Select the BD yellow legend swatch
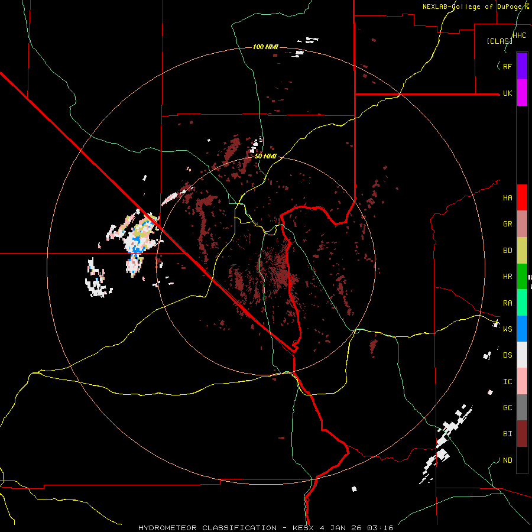This screenshot has height=532, width=532. pyautogui.click(x=522, y=250)
